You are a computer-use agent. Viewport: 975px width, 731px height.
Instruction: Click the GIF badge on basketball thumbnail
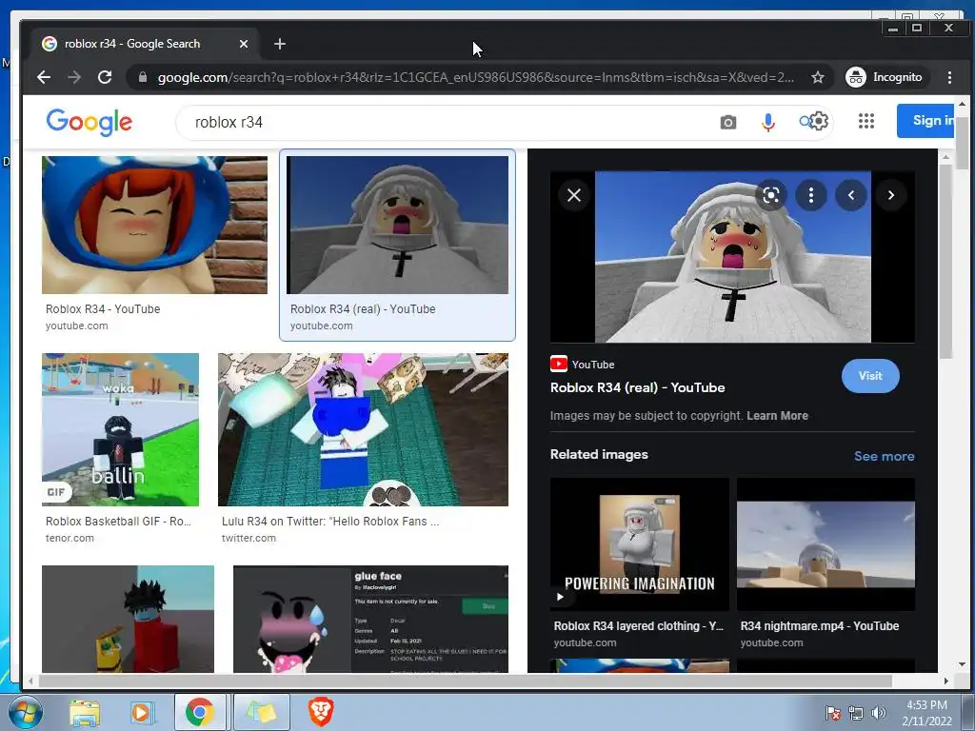point(56,492)
